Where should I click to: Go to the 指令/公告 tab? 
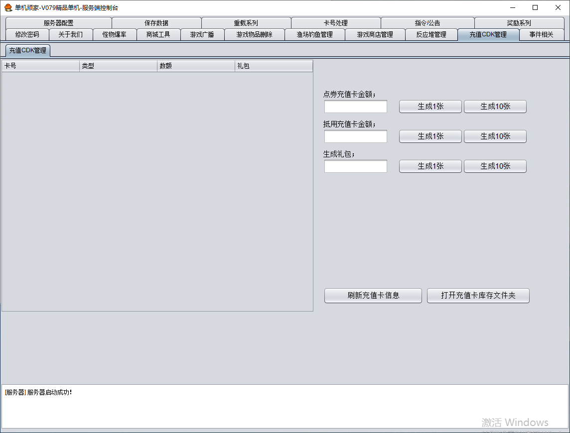(427, 23)
